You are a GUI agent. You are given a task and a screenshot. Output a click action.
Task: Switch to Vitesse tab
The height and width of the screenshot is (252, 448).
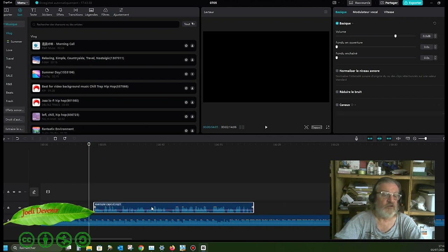coord(389,12)
